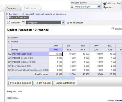Select the Interest expenses (NOK) row label
This screenshot has width=122, height=102.
(30, 62)
